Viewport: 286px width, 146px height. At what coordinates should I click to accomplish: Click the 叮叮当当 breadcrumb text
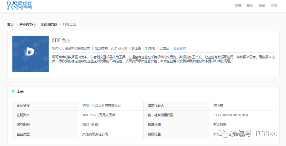pyautogui.click(x=69, y=24)
